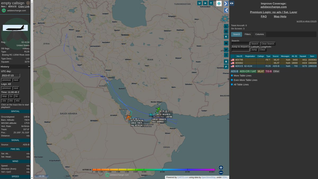The height and width of the screenshot is (179, 318).
Task: Toggle the P map option button
Action: (x=226, y=50)
